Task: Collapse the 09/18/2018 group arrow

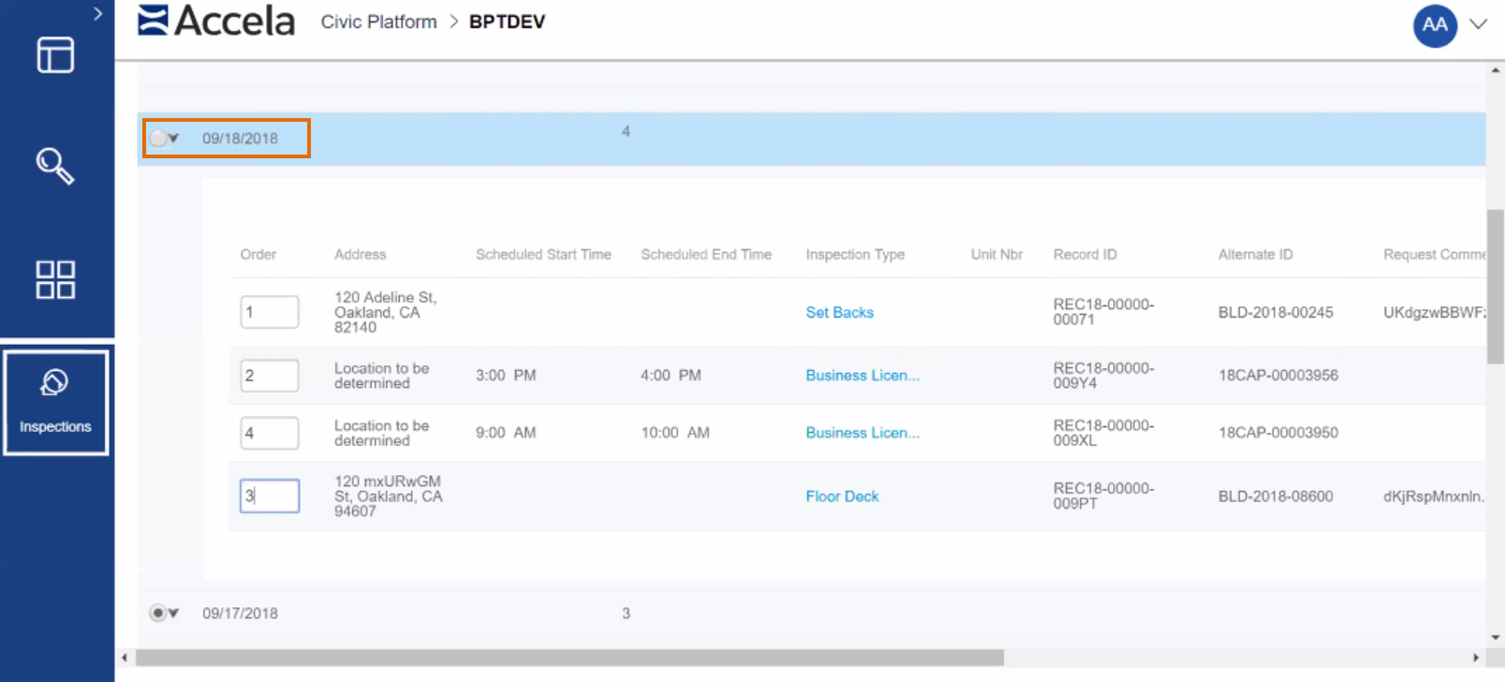Action: (x=174, y=139)
